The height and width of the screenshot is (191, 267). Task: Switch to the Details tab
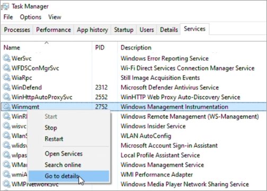point(169,30)
